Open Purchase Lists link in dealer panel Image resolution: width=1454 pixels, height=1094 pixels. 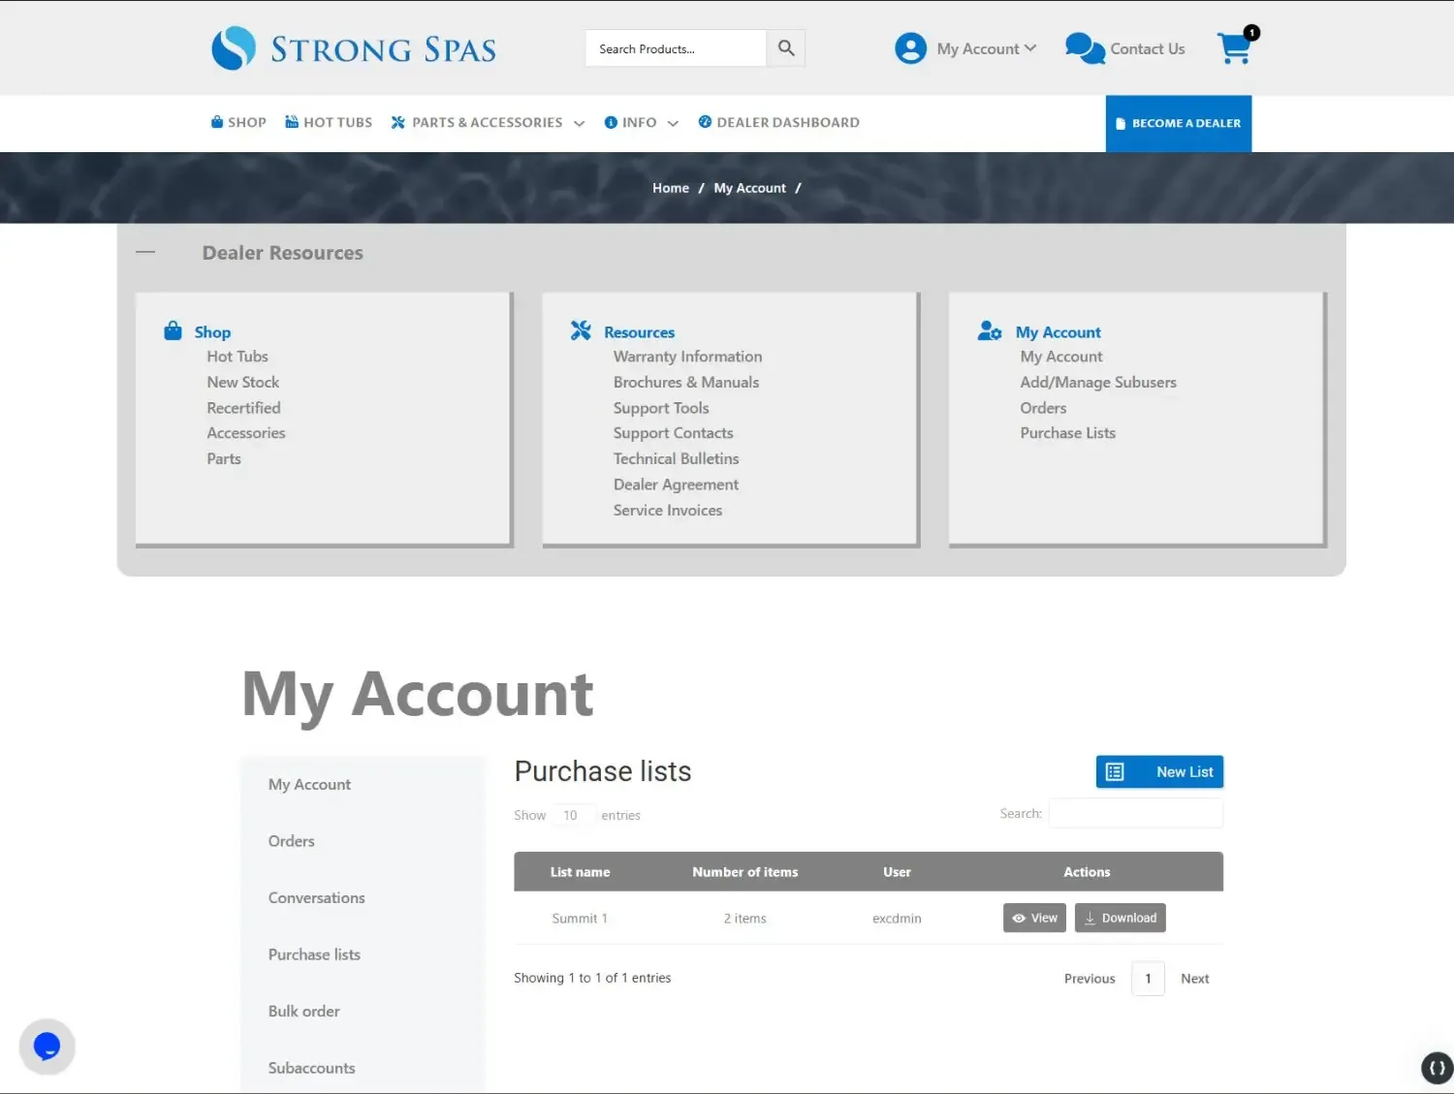1068,433
